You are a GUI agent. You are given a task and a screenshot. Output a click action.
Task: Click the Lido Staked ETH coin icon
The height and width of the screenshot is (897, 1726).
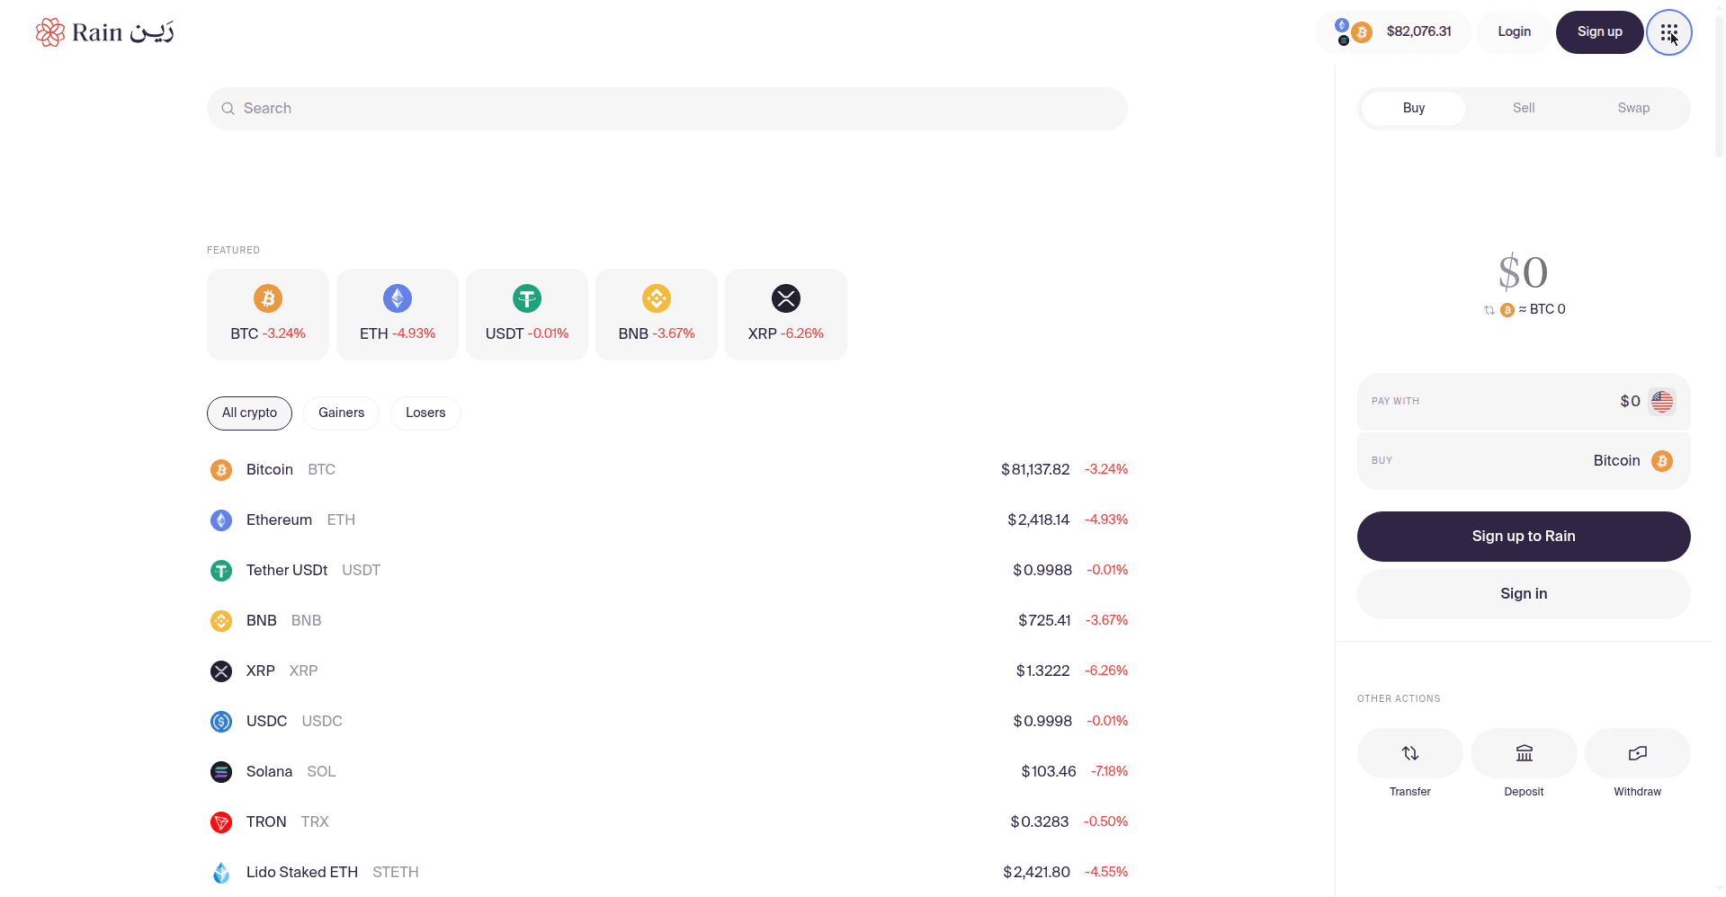click(x=221, y=873)
